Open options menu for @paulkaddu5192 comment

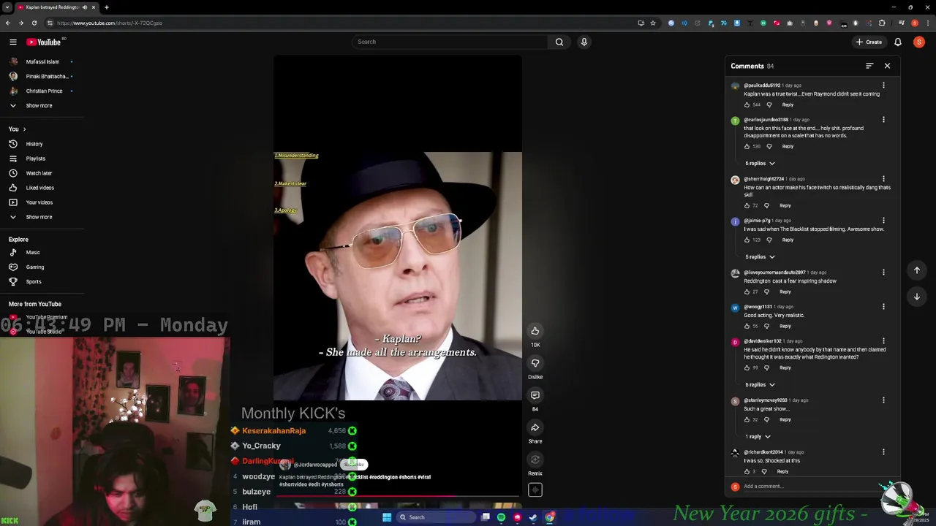(883, 85)
